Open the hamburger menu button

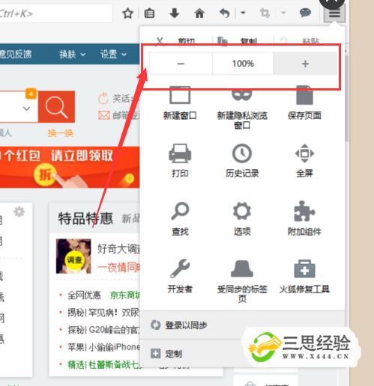[x=334, y=13]
